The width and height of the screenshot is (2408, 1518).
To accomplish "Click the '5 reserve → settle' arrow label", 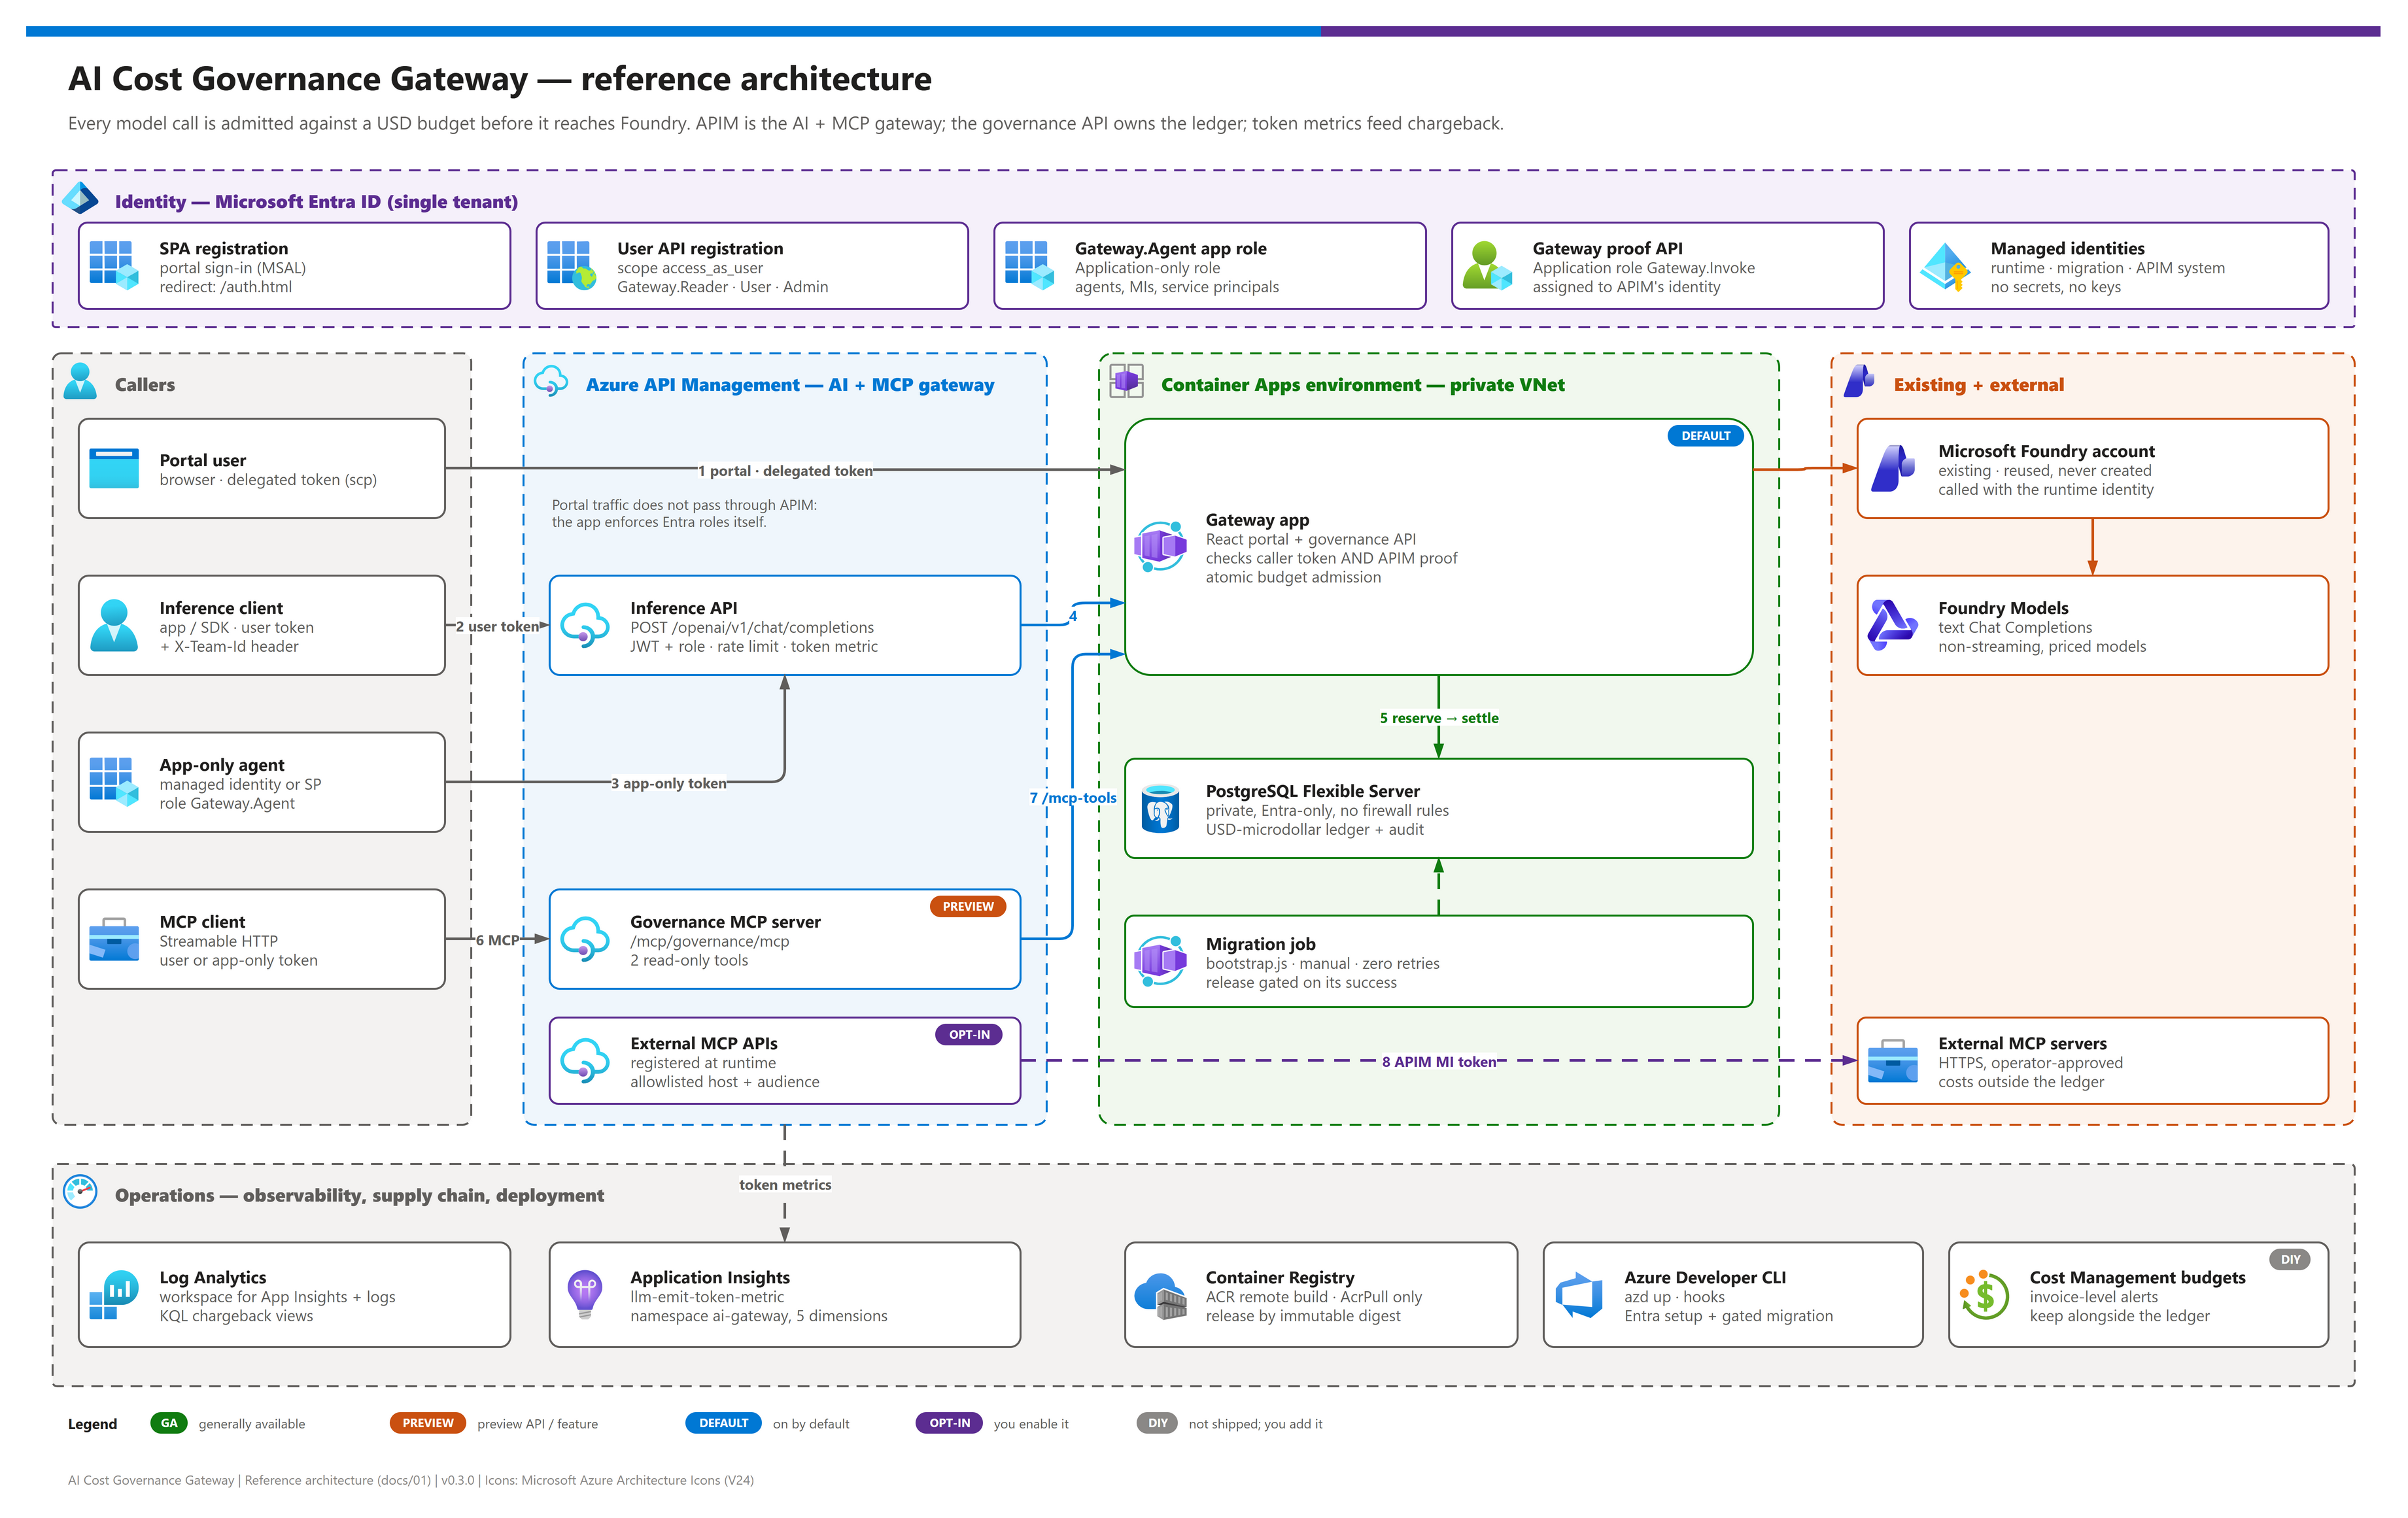I will click(x=1438, y=718).
